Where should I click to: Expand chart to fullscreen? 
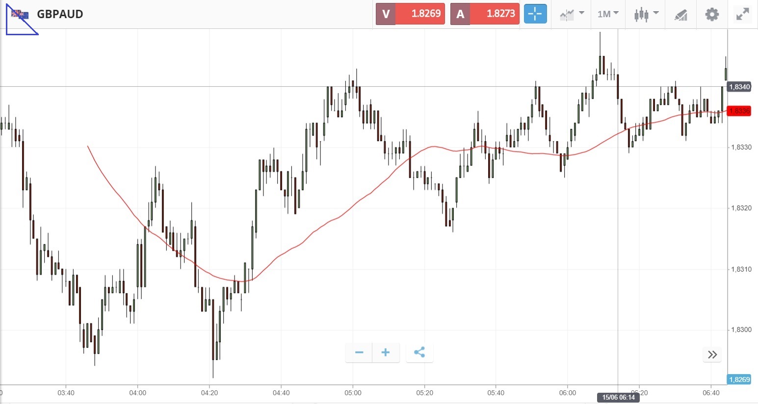(743, 14)
